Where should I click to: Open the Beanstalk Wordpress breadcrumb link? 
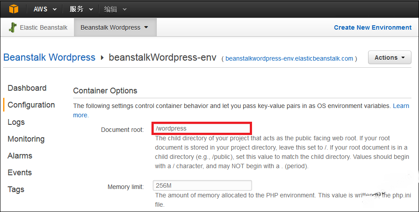pyautogui.click(x=49, y=58)
